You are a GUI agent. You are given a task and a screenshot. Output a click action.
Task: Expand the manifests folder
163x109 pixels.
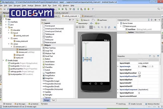[x=6, y=22]
